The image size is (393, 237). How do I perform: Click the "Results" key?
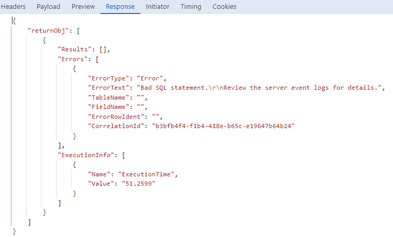click(x=74, y=49)
